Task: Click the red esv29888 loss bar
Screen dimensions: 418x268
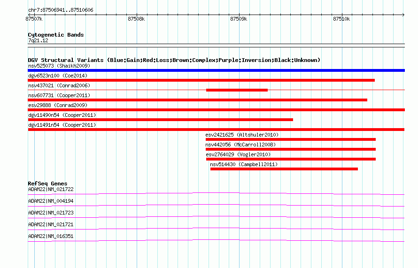Action: point(216,110)
